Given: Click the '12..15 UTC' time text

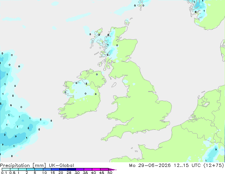Looking at the screenshot, I should tap(187, 165).
